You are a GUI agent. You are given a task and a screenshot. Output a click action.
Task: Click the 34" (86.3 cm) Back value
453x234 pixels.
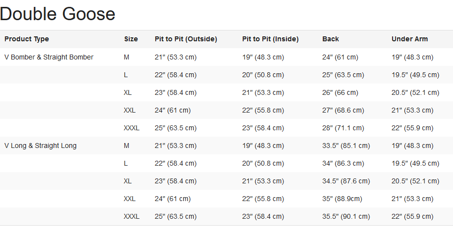[x=343, y=163]
